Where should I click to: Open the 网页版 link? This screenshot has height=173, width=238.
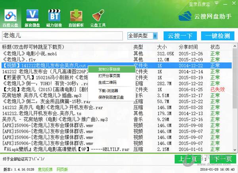click(x=62, y=169)
